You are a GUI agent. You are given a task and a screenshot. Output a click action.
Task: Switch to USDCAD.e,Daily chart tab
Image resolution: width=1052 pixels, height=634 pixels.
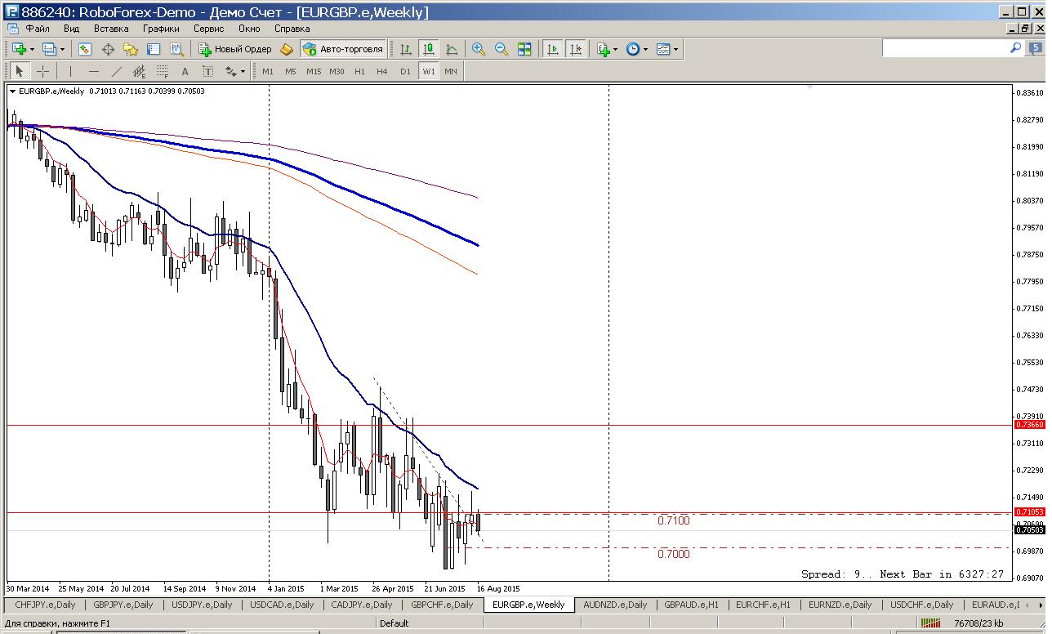click(x=282, y=605)
